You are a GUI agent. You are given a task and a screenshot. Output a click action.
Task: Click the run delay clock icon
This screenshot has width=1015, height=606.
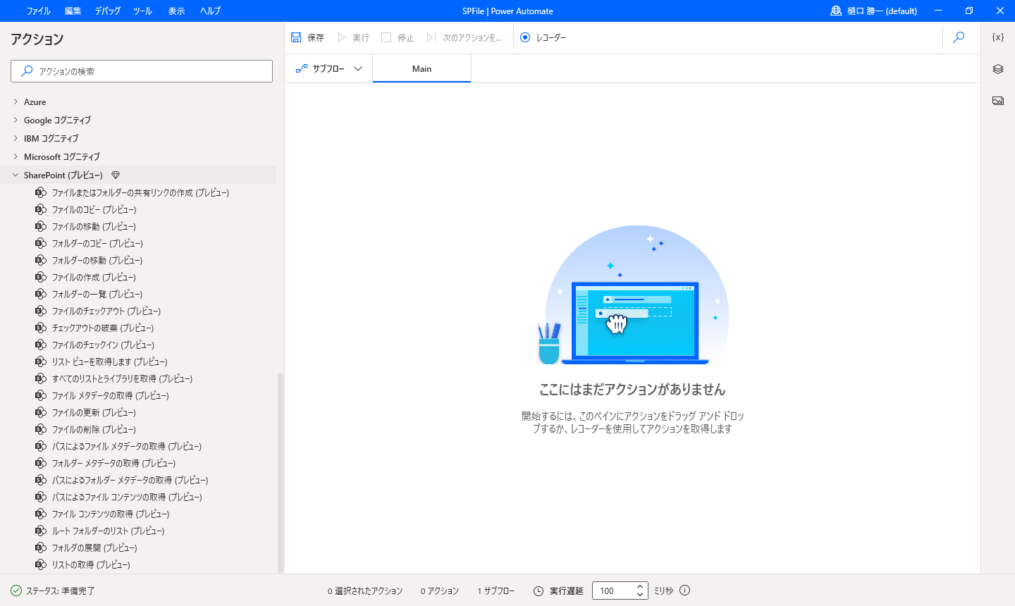pos(539,590)
